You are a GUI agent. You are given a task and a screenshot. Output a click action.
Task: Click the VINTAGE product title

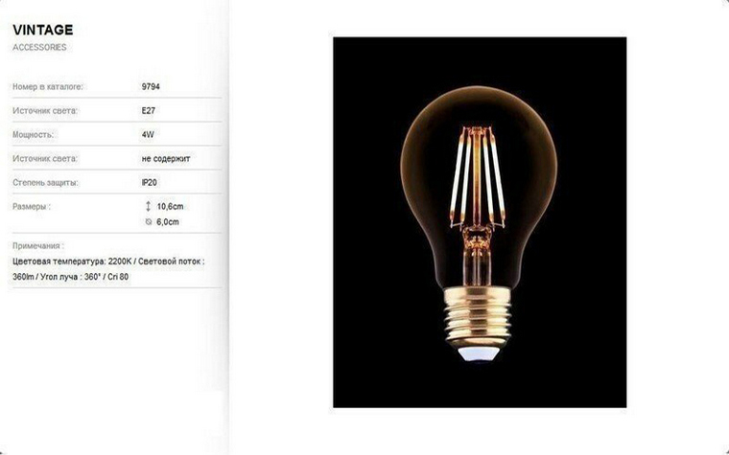(x=43, y=31)
